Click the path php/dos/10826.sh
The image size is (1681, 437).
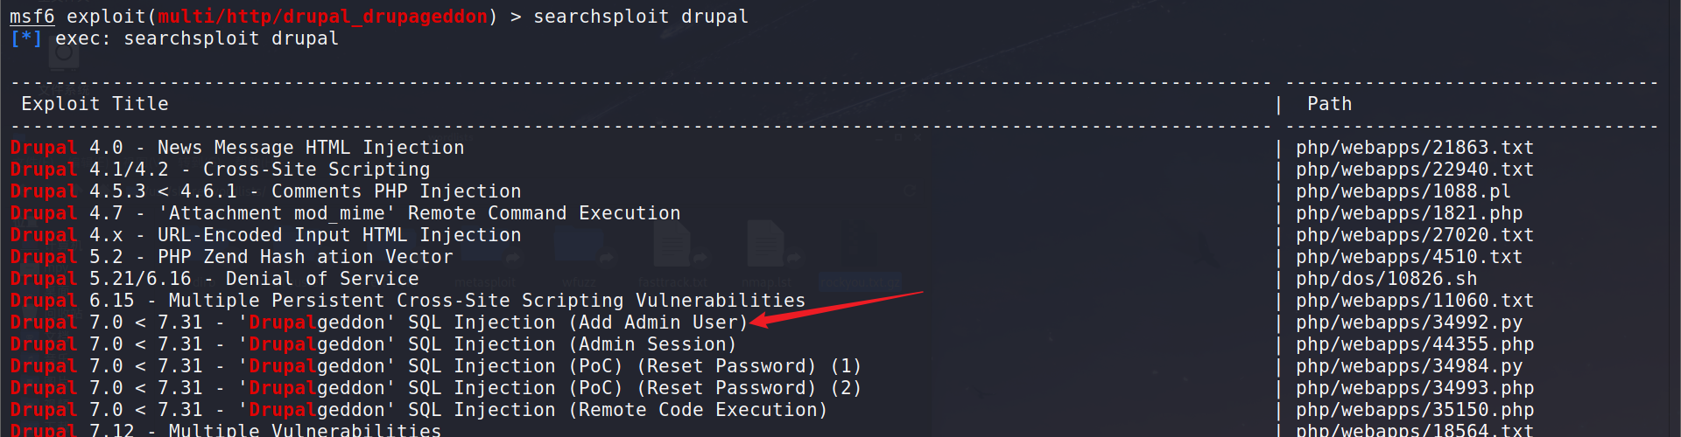point(1386,279)
